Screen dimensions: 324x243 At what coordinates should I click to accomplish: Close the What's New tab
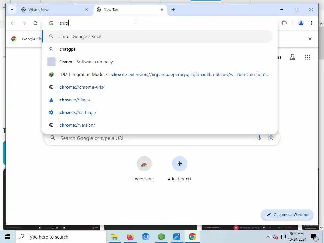(x=87, y=9)
